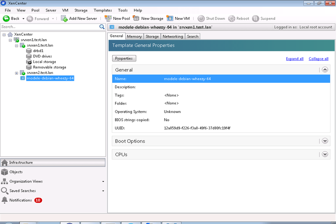Collapse the XenCenter root tree node
Viewport: 336px width, 224px height.
coord(4,34)
